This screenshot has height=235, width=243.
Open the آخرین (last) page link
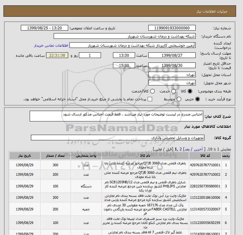(198, 149)
